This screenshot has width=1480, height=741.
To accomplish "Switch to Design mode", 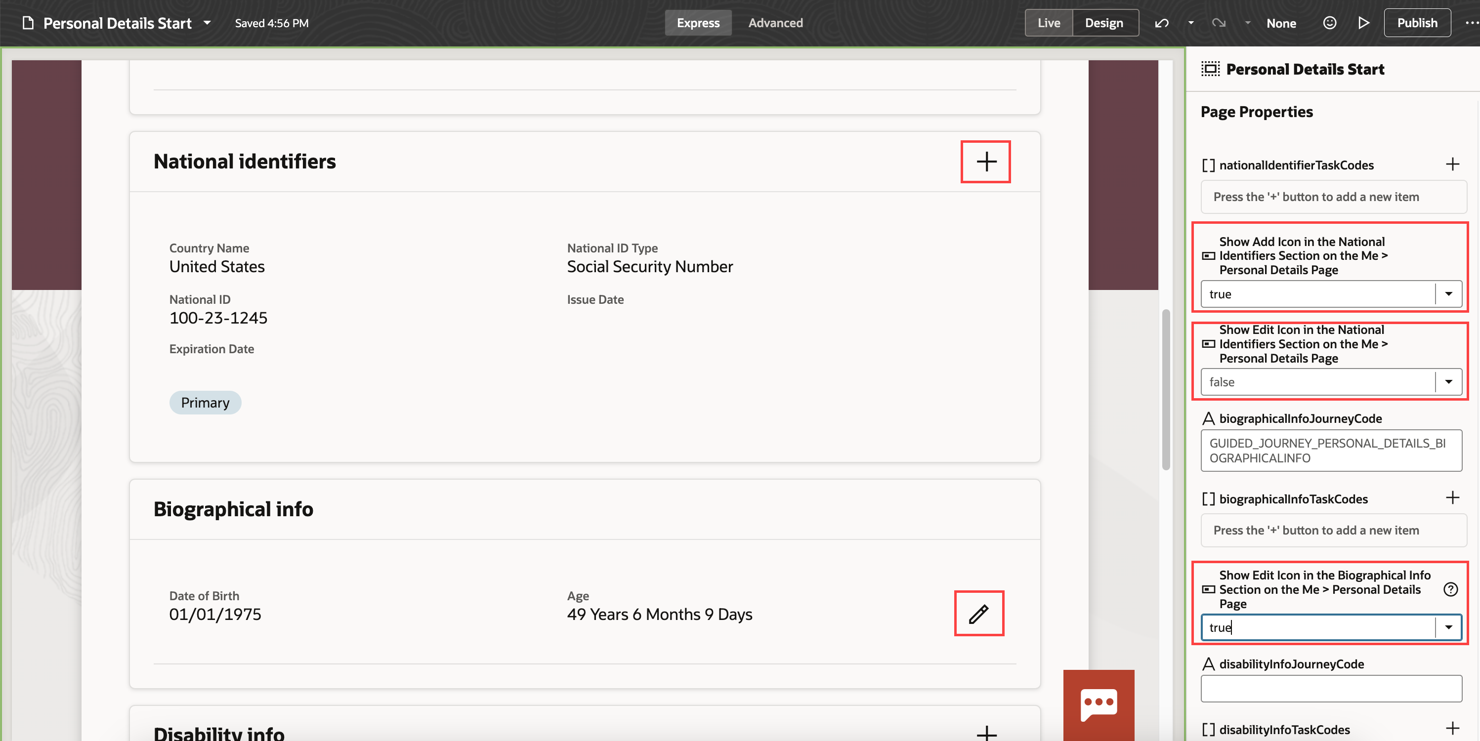I will click(x=1103, y=23).
